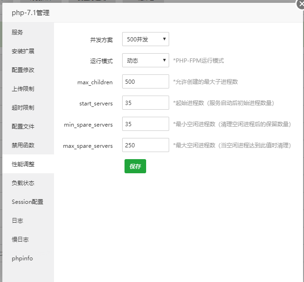This screenshot has width=304, height=282.
Task: Click the max_spare_servers field label
Action: 88,146
